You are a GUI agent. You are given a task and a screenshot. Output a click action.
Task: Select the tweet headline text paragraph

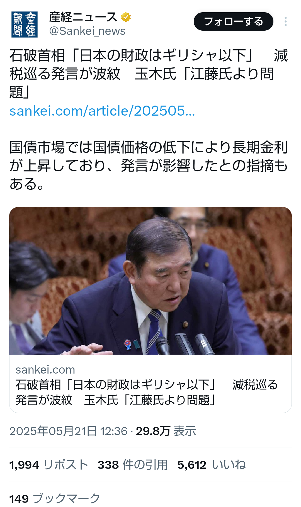tap(149, 74)
